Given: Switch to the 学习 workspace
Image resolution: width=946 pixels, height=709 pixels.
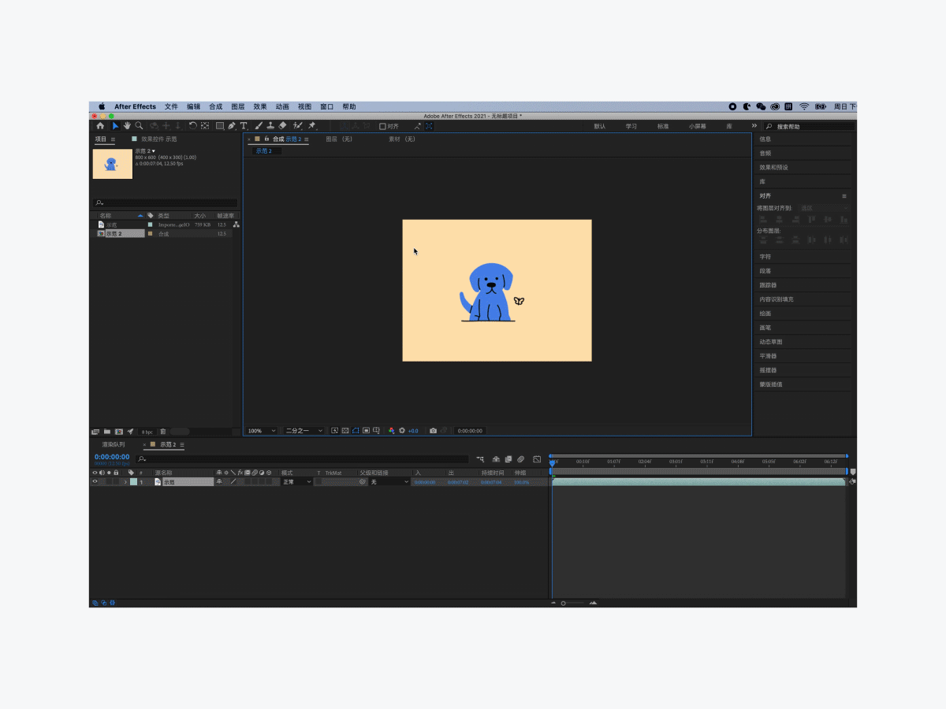Looking at the screenshot, I should click(631, 126).
